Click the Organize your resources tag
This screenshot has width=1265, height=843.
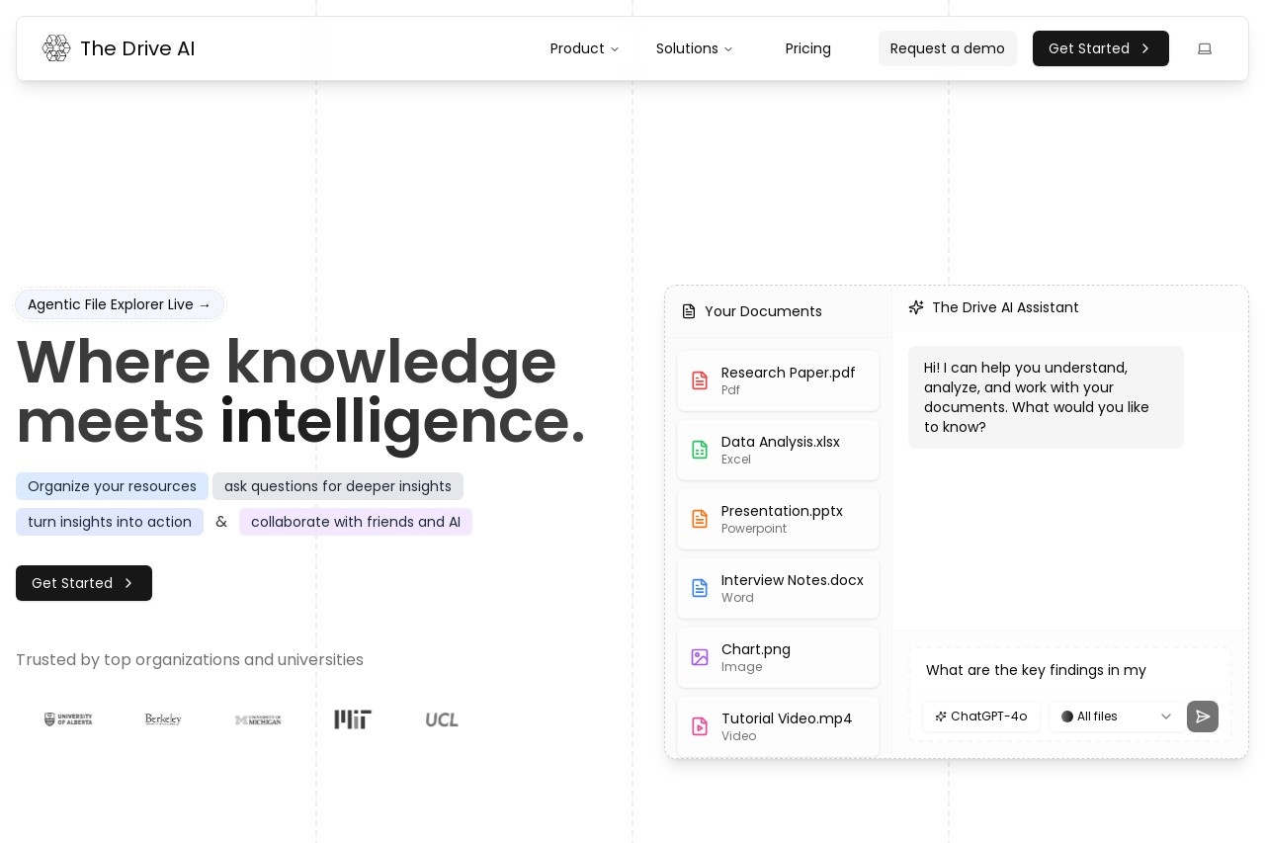pos(112,486)
